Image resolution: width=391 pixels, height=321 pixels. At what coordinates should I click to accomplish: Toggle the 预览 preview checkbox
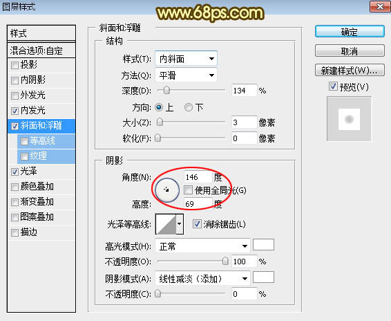(333, 86)
